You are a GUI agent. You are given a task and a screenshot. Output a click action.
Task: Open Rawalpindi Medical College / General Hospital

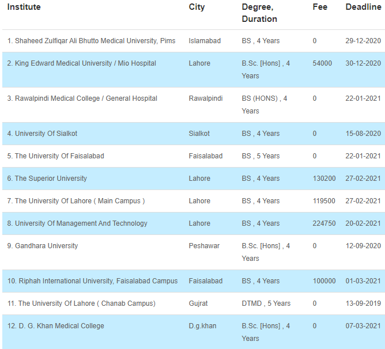[x=82, y=98]
